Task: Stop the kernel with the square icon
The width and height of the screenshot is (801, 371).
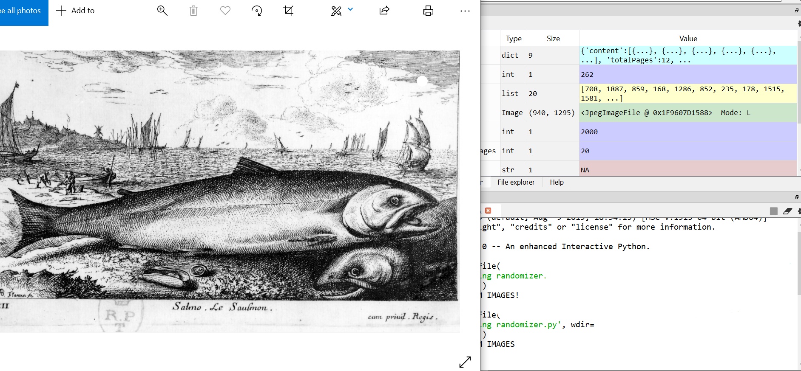Action: (x=774, y=211)
